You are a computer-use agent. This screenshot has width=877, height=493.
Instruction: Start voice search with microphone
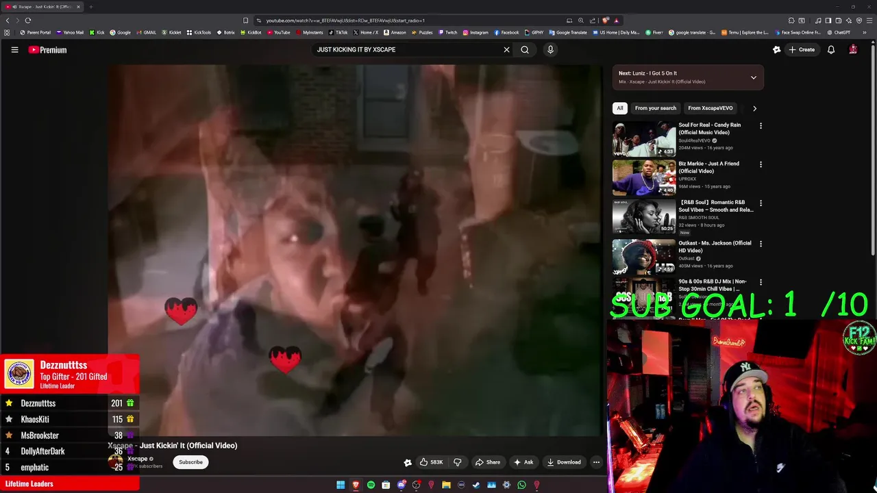point(550,49)
